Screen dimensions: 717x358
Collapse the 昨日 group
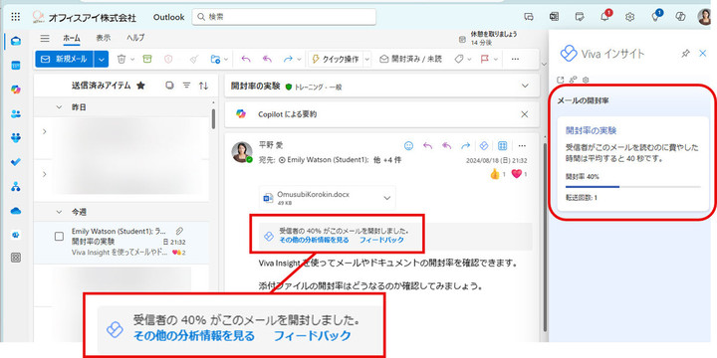59,107
